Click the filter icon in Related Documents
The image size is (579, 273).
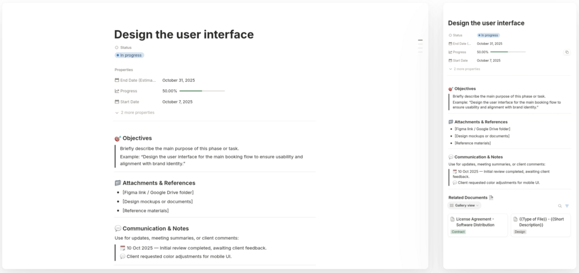pos(567,206)
